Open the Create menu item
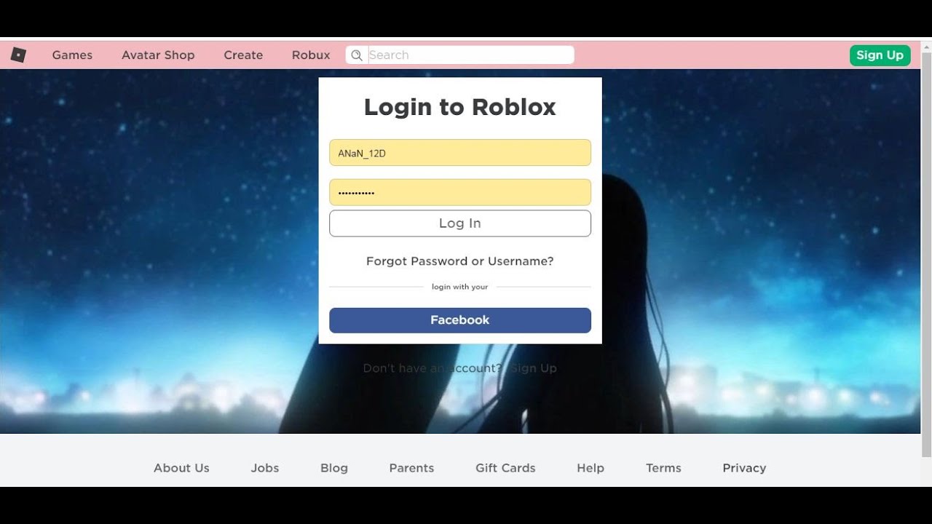932x524 pixels. click(243, 55)
